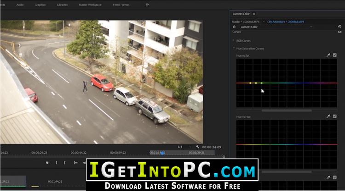Open the Lumetri Color effect dropdown
This screenshot has width=345, height=191.
coord(276,27)
